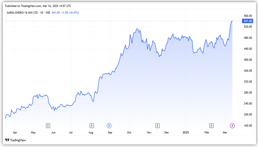This screenshot has width=258, height=147.
Task: Click the earnings E marker after Nov
Action: (x=158, y=126)
